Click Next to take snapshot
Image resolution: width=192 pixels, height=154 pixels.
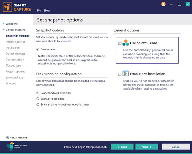tap(147, 147)
